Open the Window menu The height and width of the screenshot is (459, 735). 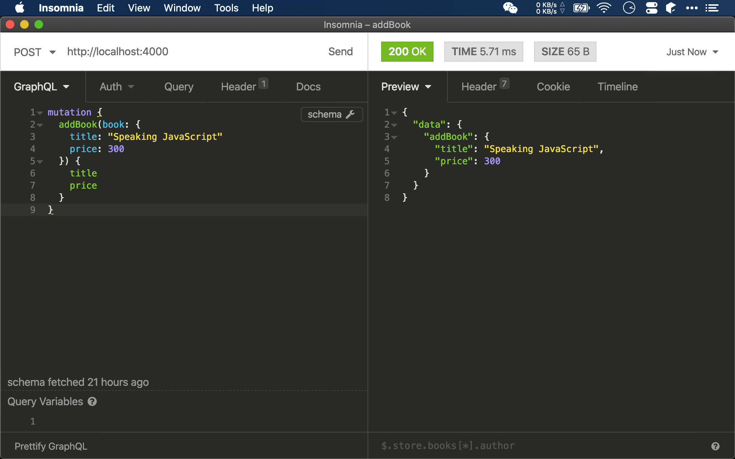(x=182, y=8)
